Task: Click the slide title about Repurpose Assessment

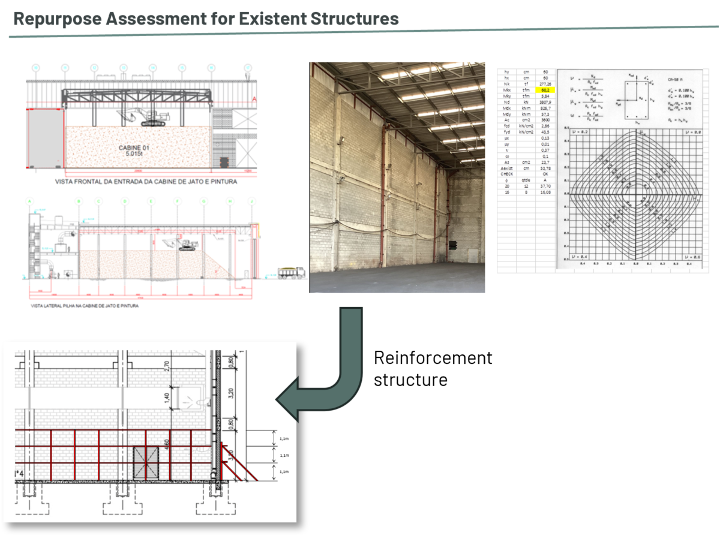Action: click(x=206, y=19)
